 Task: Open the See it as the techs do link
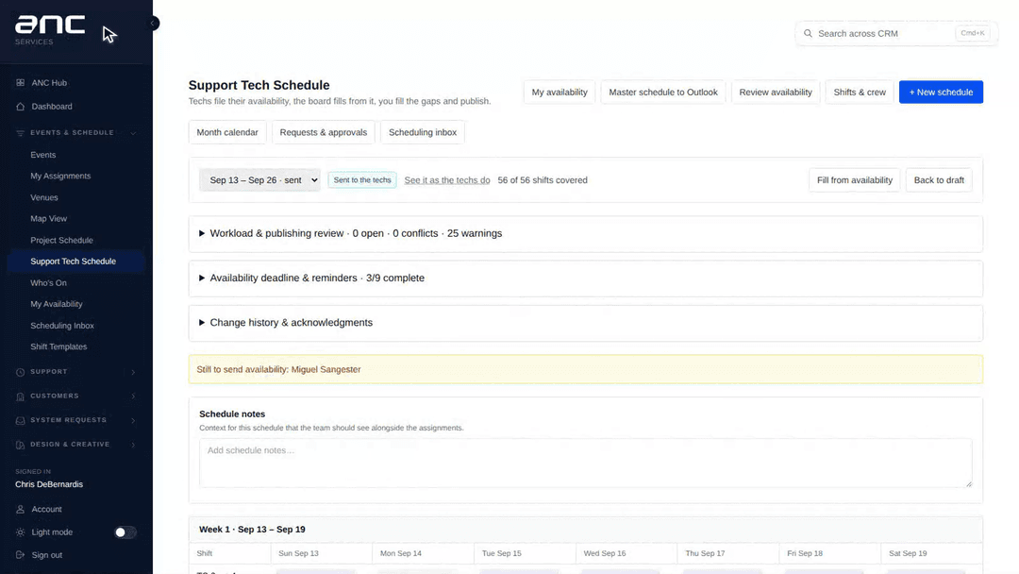[x=447, y=180]
